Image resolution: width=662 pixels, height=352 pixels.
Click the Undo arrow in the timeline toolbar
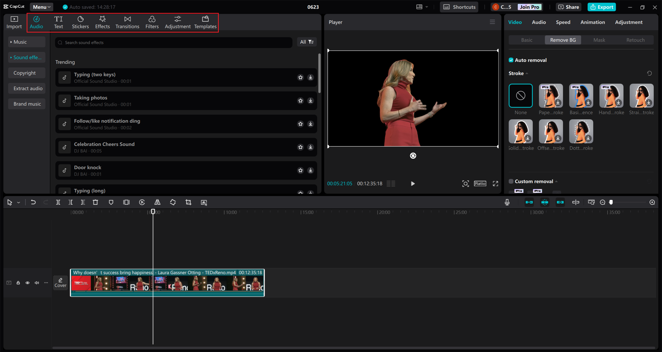click(33, 202)
